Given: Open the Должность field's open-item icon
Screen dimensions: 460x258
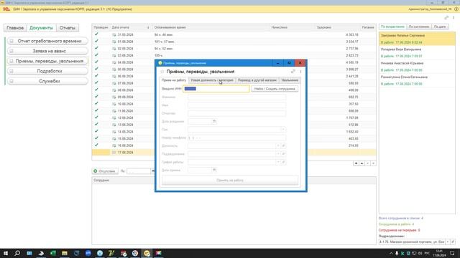Looking at the screenshot, I should click(x=283, y=145).
